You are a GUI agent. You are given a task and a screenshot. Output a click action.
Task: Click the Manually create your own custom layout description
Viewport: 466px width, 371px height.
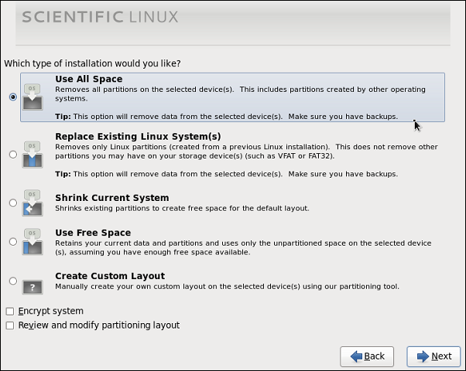[x=227, y=287]
